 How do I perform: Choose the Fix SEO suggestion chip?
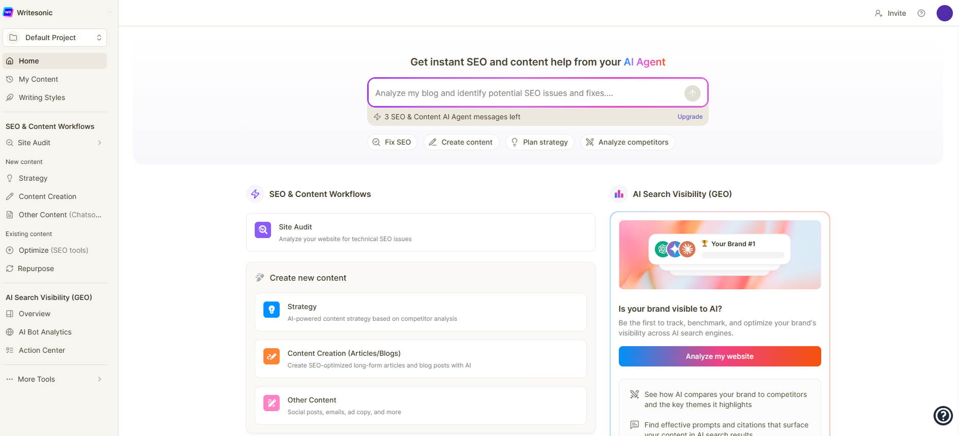392,142
